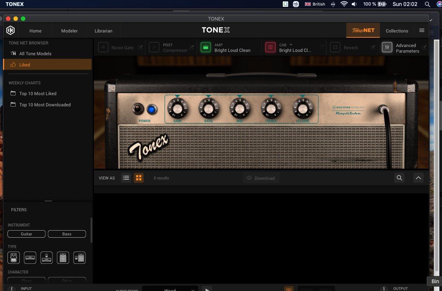Viewport: 442px width, 291px height.
Task: Collapse the browser panel with chevron
Action: [x=419, y=178]
